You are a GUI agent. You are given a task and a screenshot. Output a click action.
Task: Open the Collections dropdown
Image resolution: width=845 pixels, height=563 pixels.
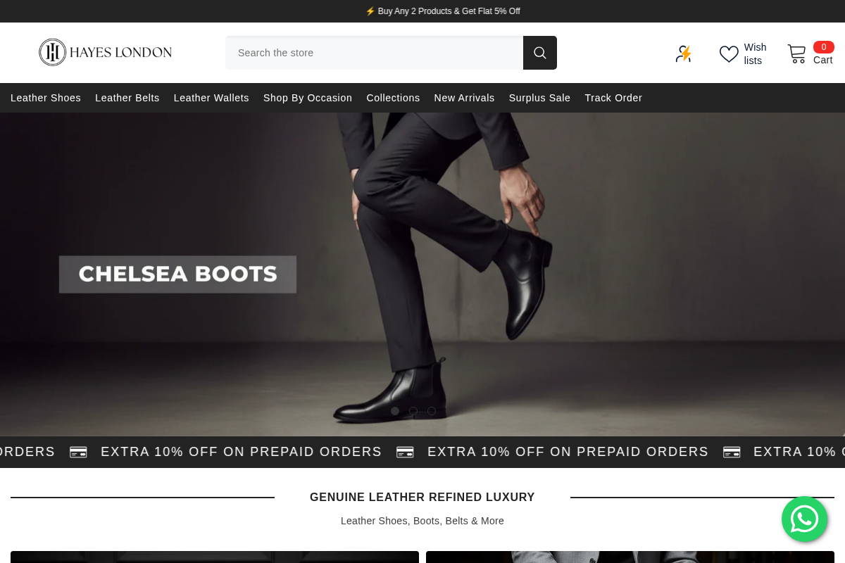[x=393, y=98]
